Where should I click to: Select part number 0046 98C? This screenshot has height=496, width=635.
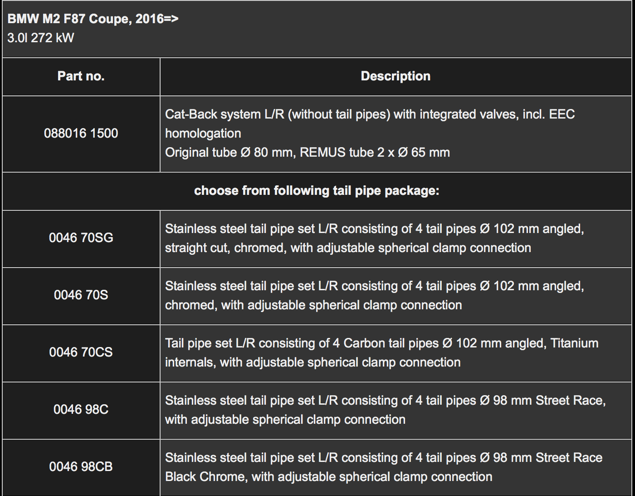81,410
